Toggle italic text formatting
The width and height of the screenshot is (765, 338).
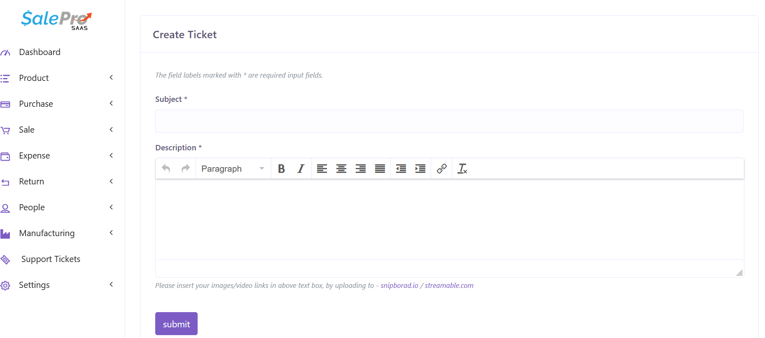301,169
